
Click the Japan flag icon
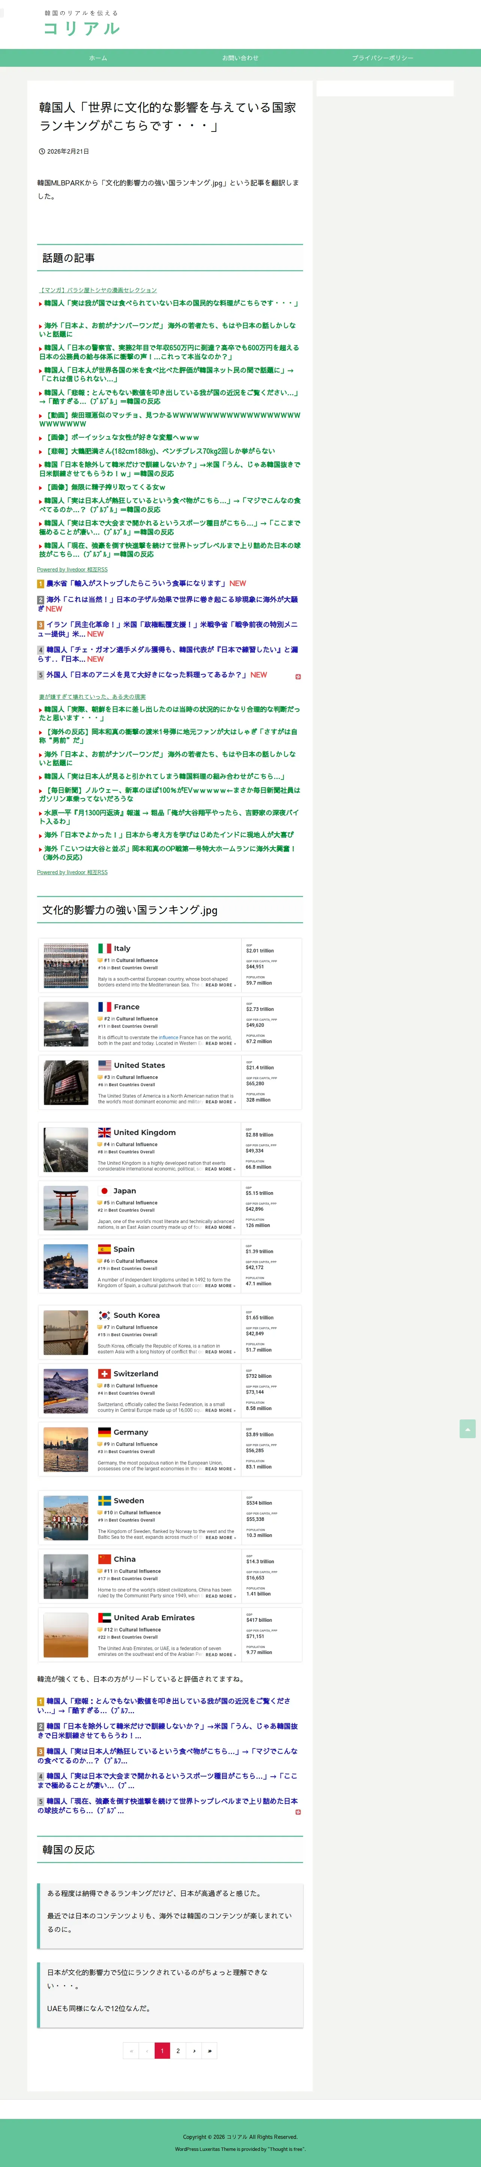[104, 1190]
